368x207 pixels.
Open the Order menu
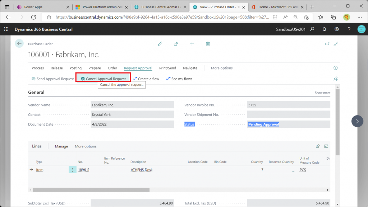pyautogui.click(x=112, y=68)
